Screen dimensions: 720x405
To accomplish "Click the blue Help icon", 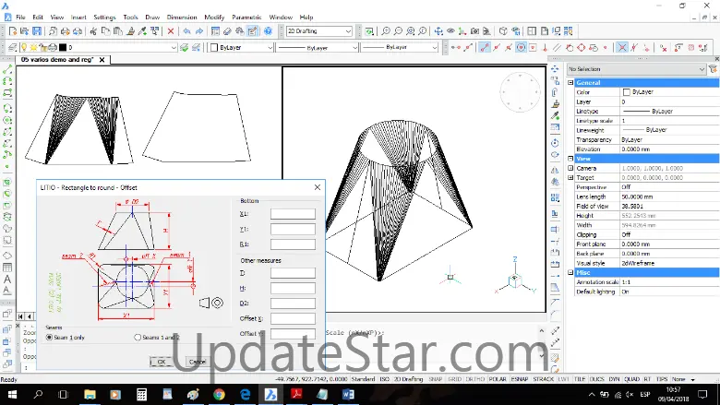I will [269, 31].
